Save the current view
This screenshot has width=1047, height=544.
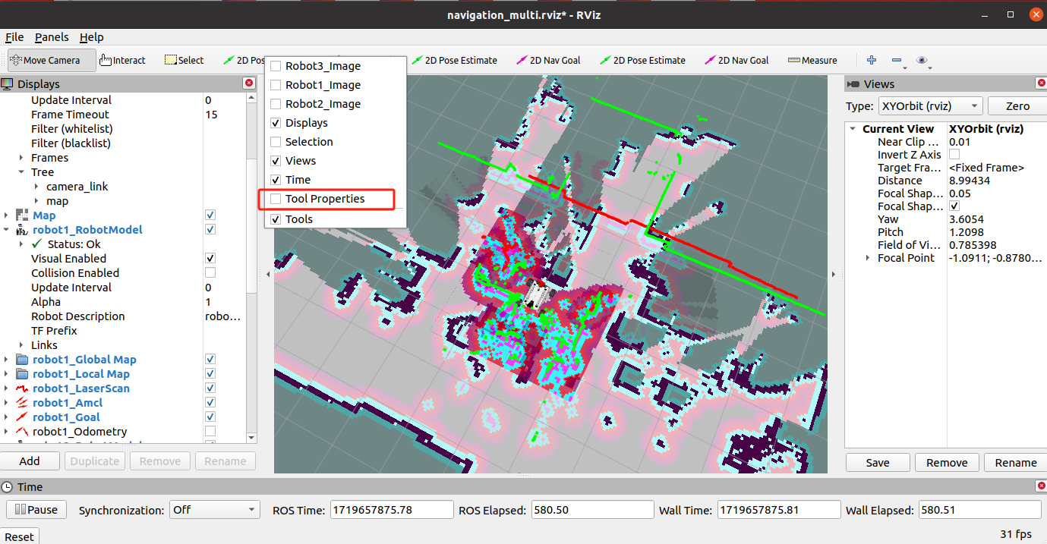pos(878,462)
